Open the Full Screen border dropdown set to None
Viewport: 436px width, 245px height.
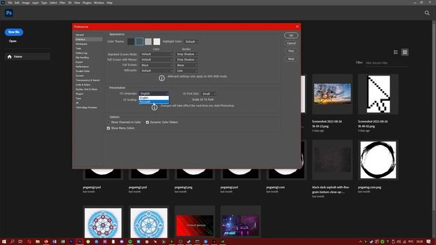tap(187, 65)
